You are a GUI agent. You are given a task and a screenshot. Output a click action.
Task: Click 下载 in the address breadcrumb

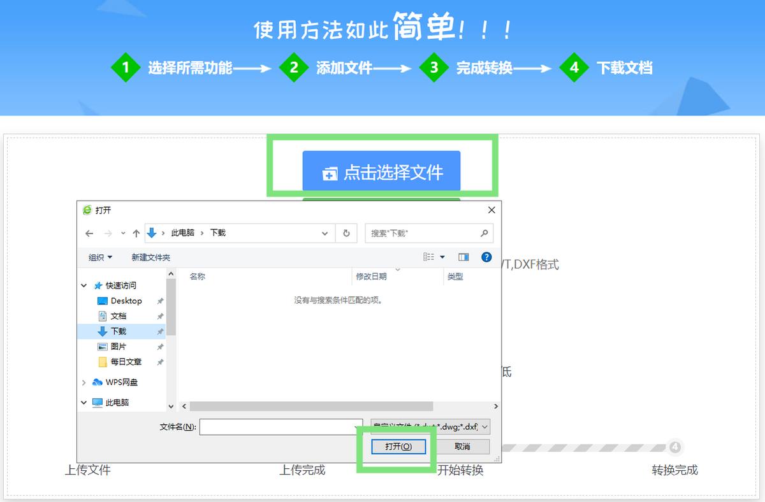218,233
